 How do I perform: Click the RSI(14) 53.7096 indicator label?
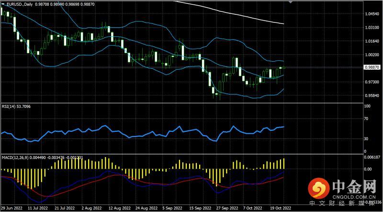[x=16, y=106]
